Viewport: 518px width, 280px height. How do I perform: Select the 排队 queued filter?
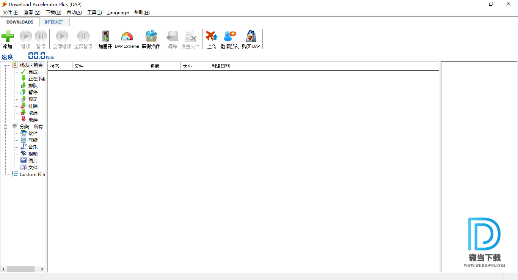tap(33, 86)
